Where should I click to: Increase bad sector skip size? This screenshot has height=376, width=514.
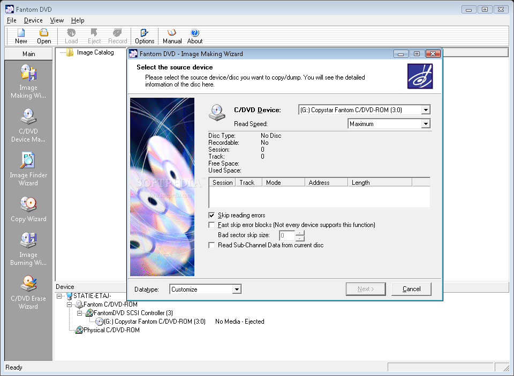coord(300,233)
